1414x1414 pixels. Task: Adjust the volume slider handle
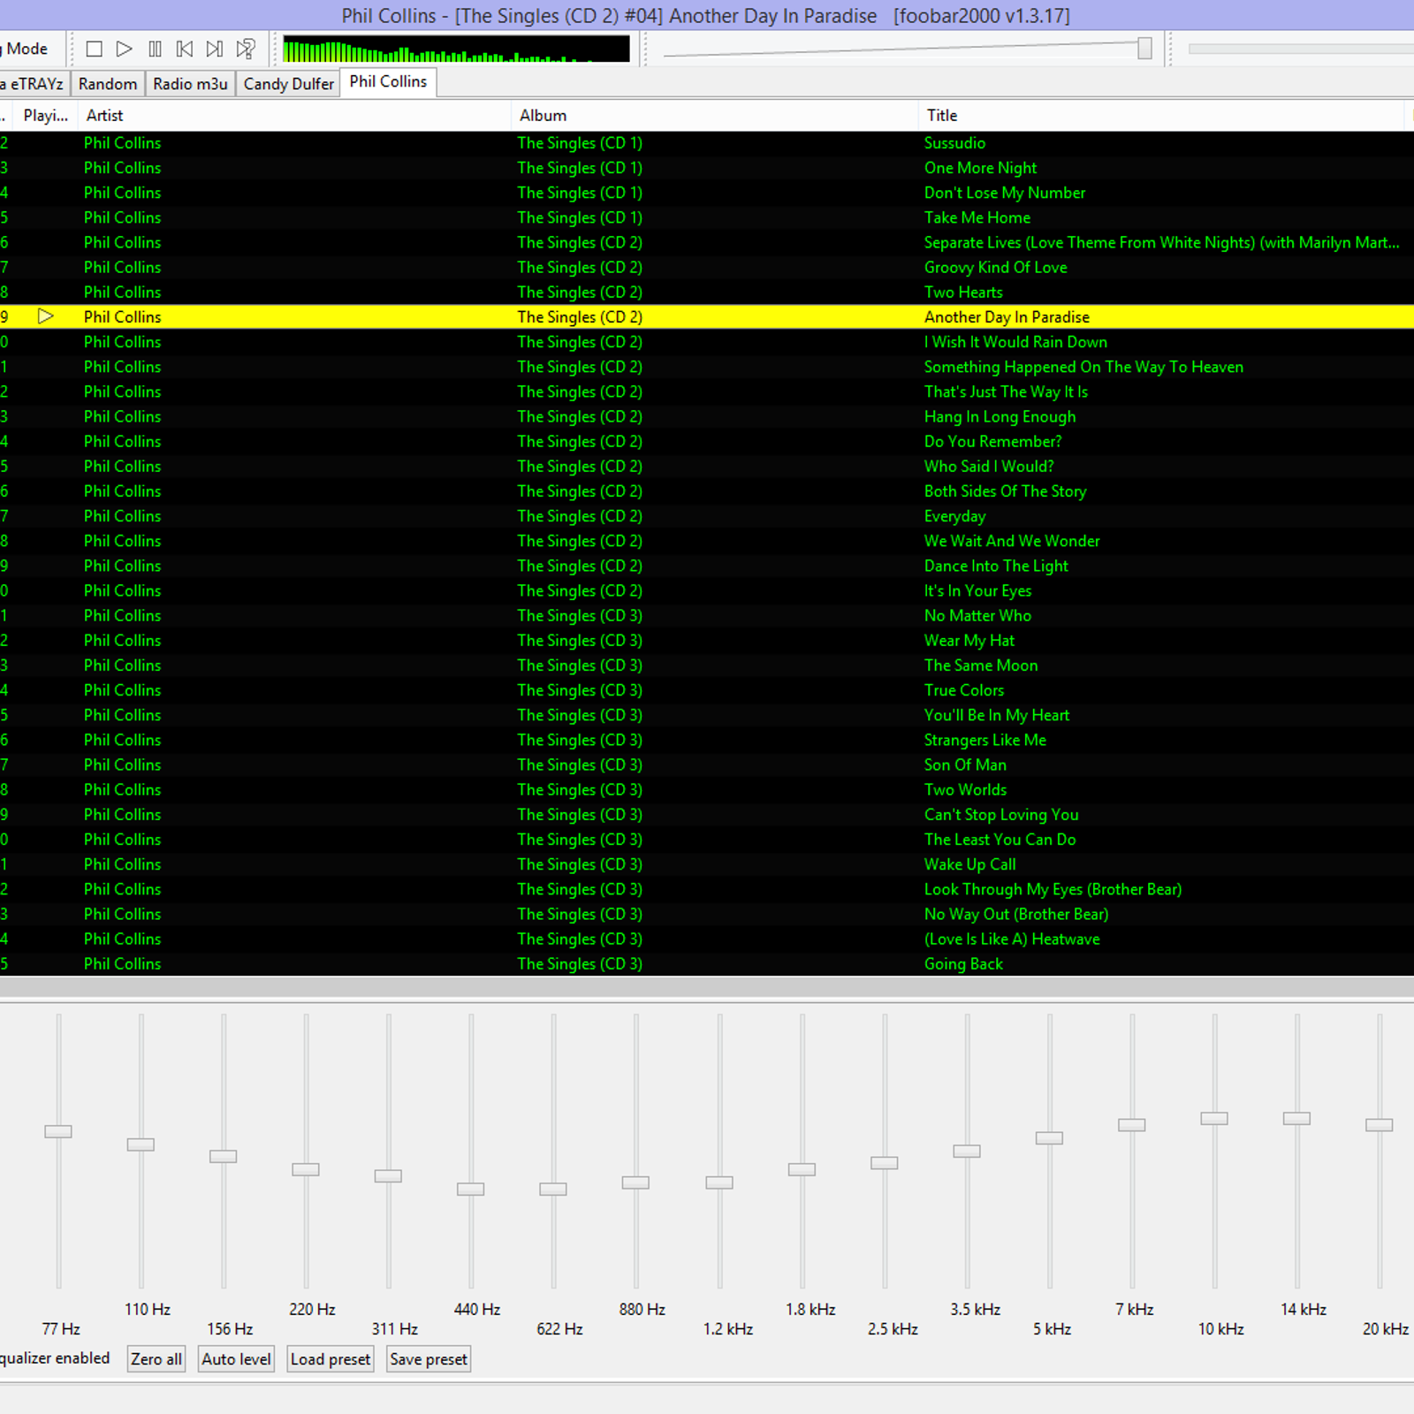(x=1144, y=49)
